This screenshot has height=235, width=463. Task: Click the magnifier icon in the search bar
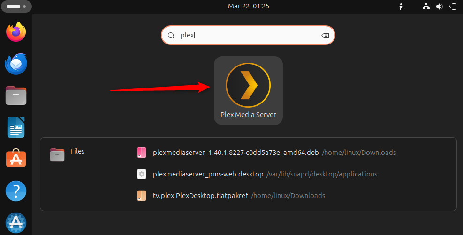(171, 35)
